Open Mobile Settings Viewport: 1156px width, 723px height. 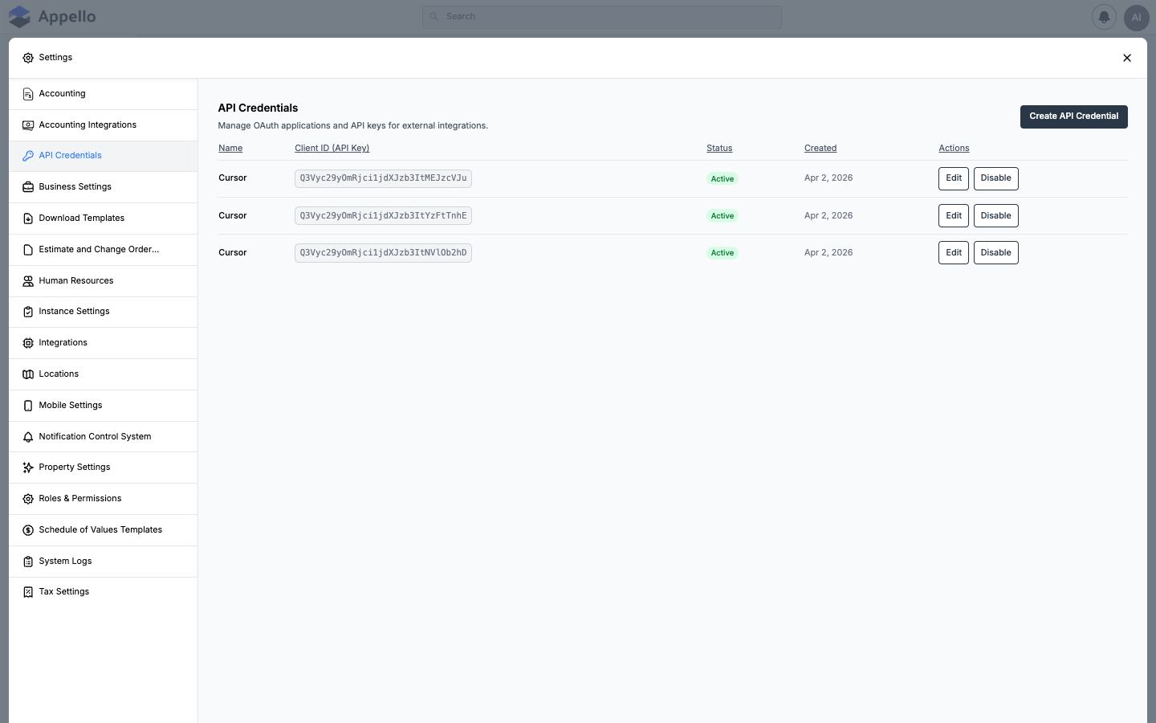tap(103, 406)
